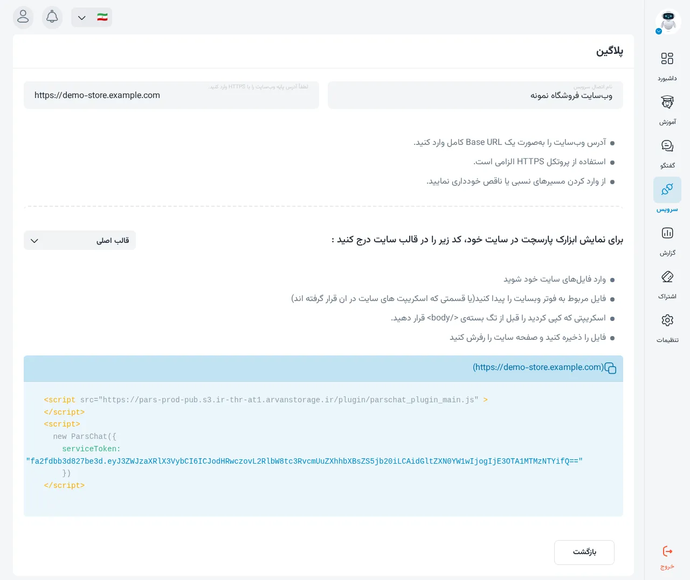Image resolution: width=690 pixels, height=580 pixels.
Task: Click the HTTPS protocol requirement note
Action: (540, 162)
